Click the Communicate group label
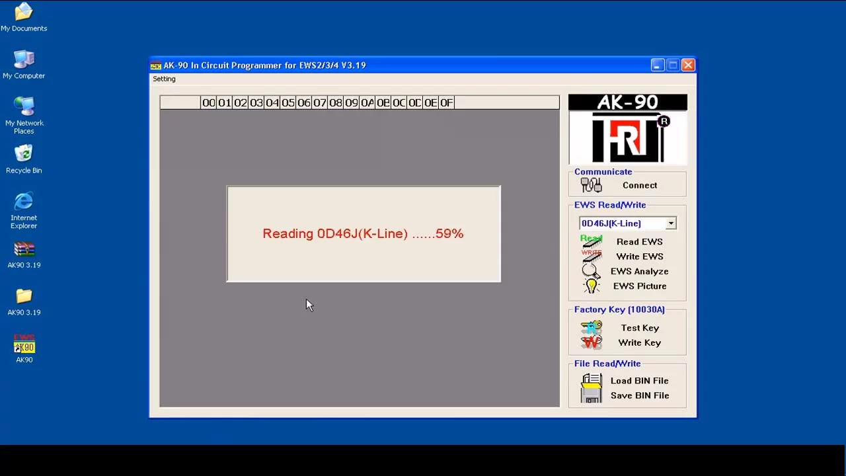Viewport: 846px width, 476px height. 603,172
